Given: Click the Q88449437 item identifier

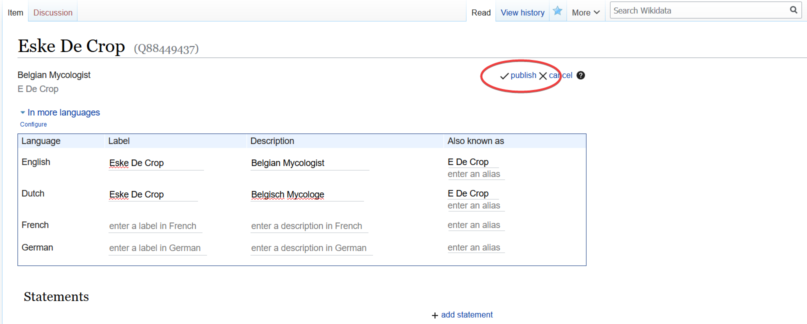Looking at the screenshot, I should pos(166,48).
